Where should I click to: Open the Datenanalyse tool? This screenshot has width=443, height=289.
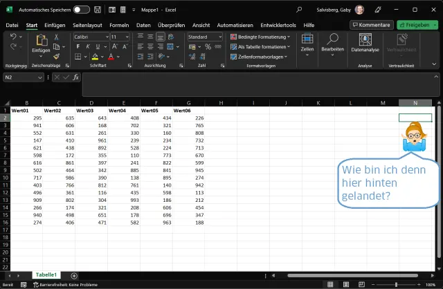pos(365,44)
